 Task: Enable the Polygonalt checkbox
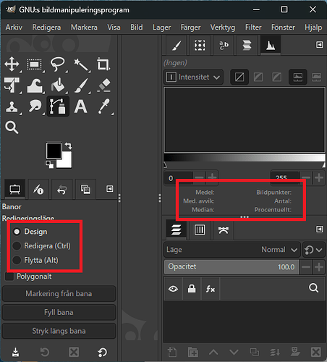(x=28, y=277)
